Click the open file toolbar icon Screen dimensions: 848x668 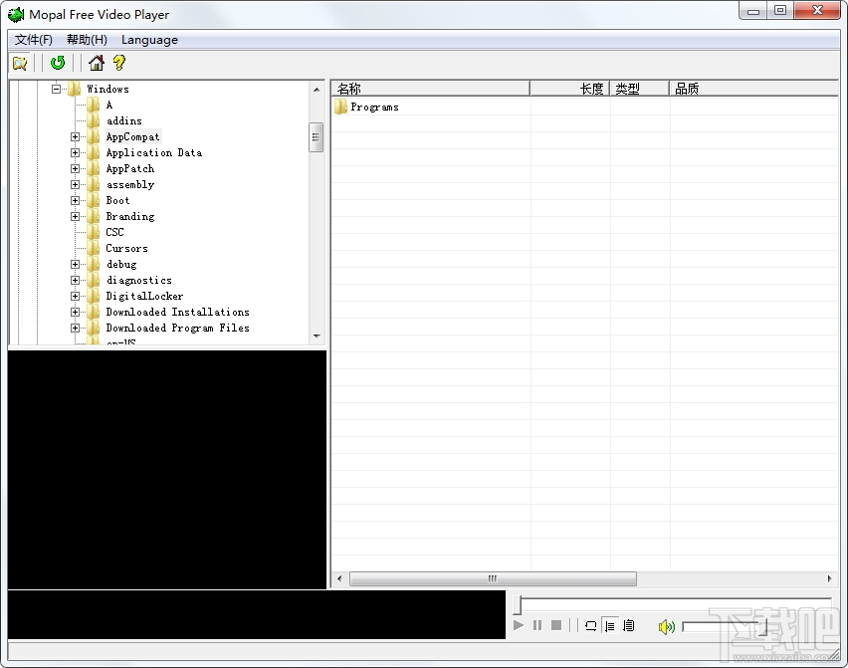click(x=20, y=64)
